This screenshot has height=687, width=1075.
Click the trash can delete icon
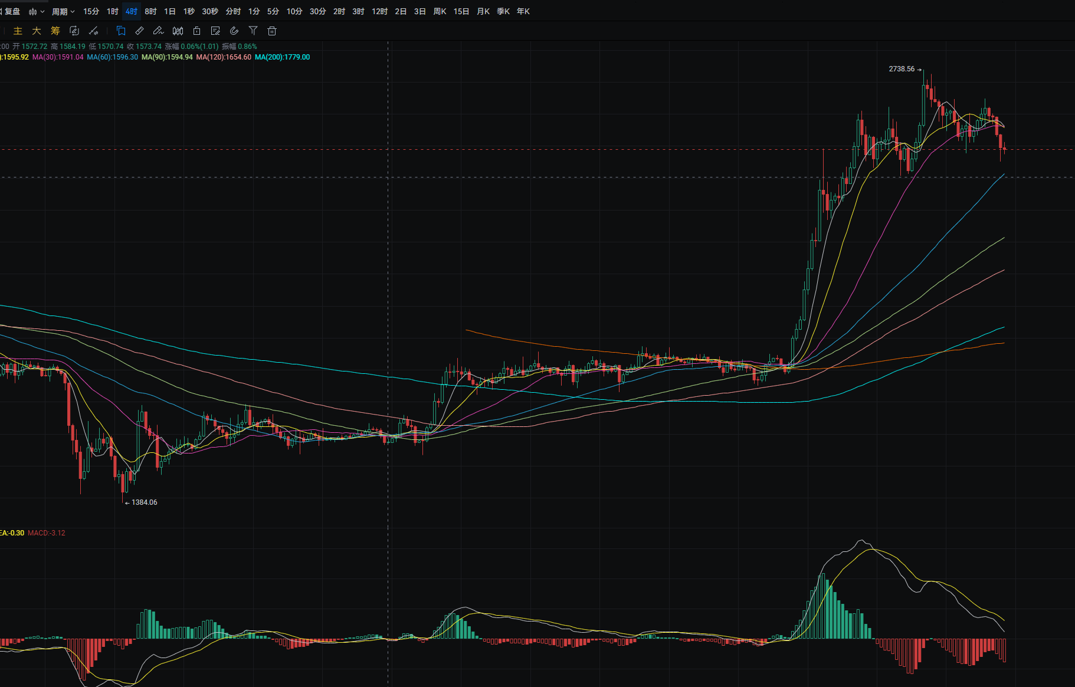pos(272,31)
